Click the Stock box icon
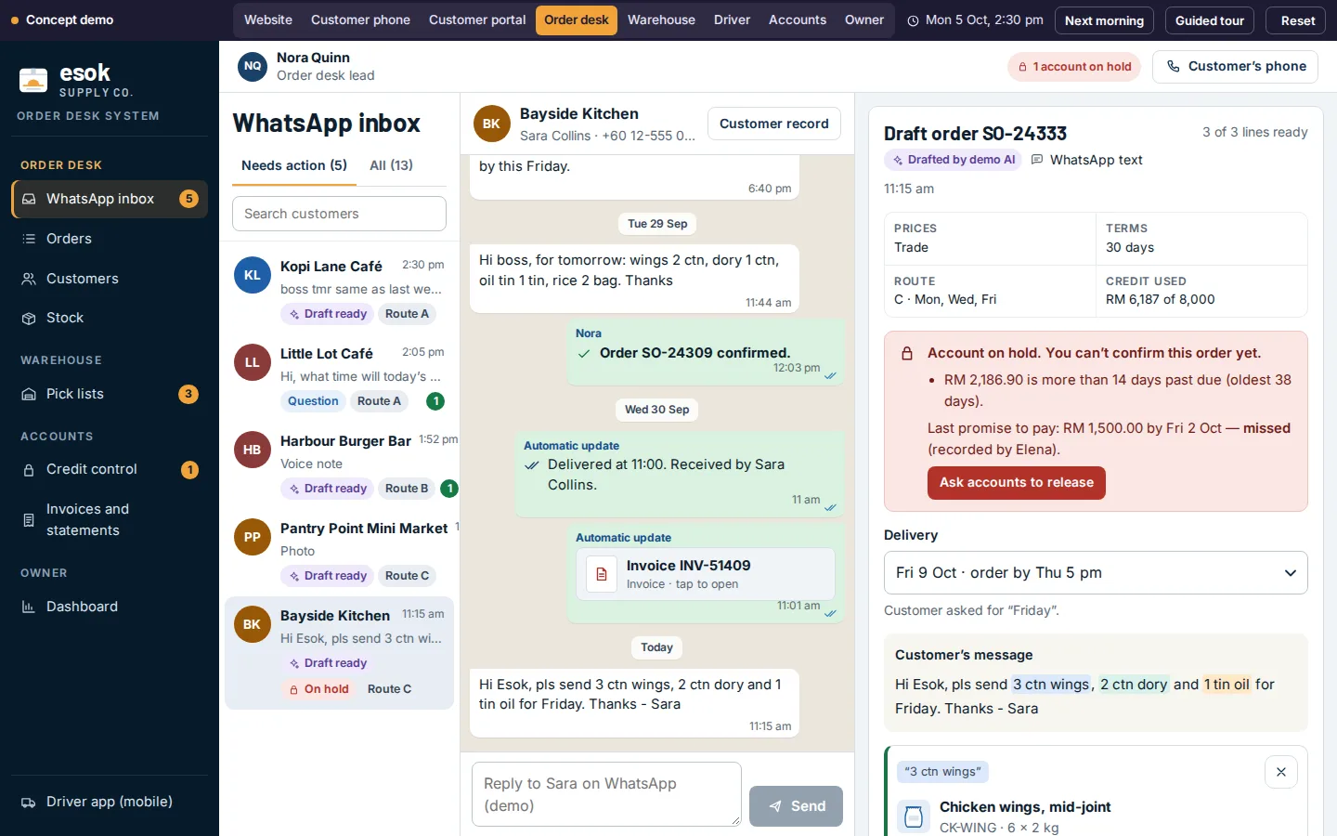This screenshot has width=1337, height=836. (29, 318)
